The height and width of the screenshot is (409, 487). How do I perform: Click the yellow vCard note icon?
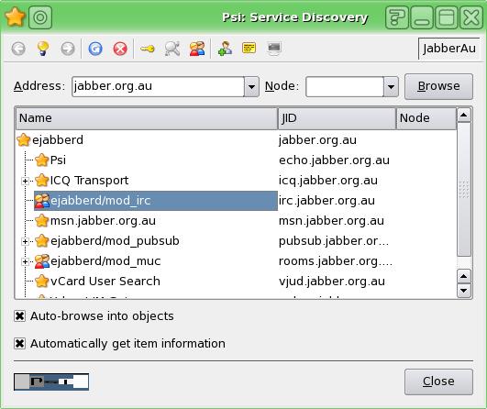click(249, 48)
